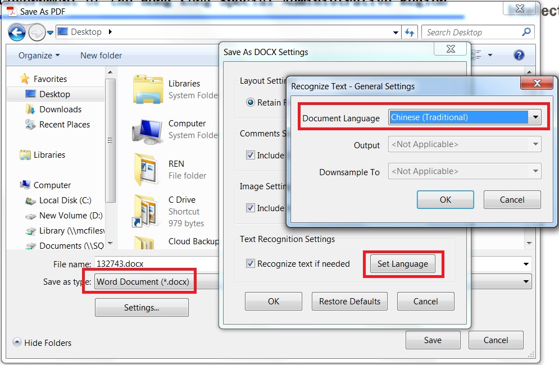Click the Local Disk (C:) drive icon

[x=31, y=201]
